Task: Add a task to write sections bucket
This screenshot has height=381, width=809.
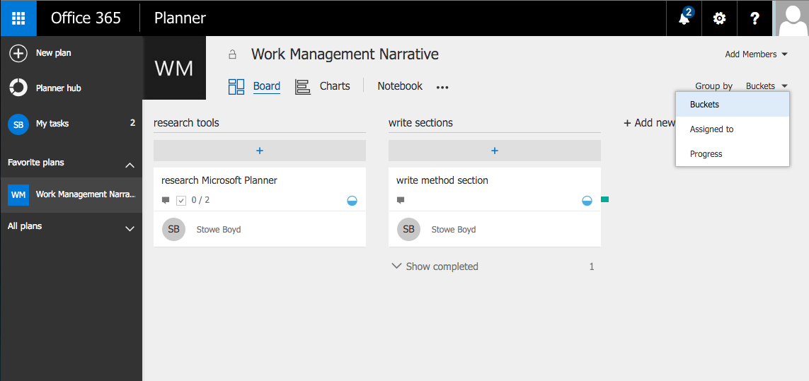Action: [x=494, y=151]
